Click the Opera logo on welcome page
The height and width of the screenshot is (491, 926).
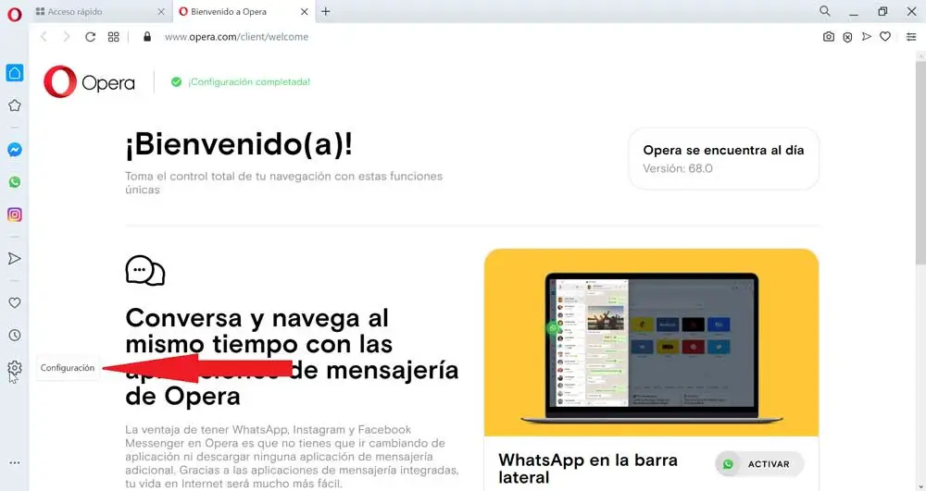(89, 82)
